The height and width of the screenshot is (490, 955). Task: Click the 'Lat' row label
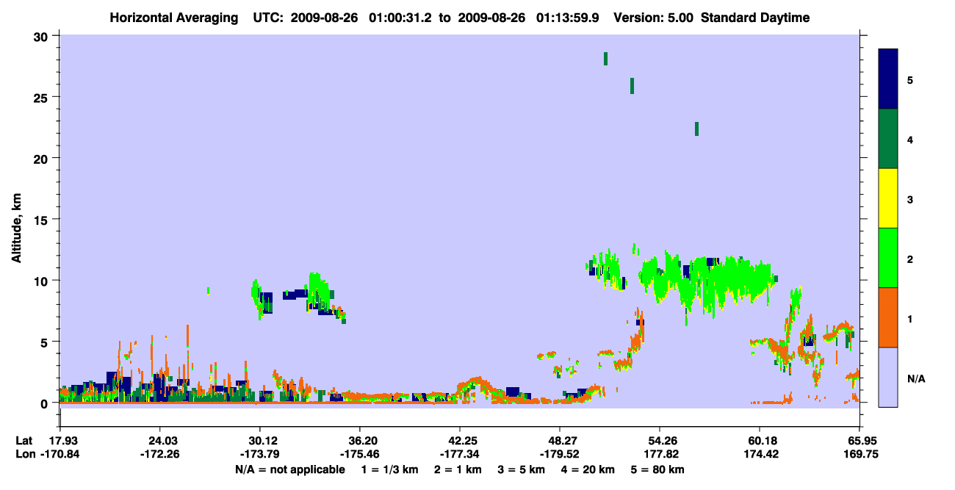tap(24, 441)
